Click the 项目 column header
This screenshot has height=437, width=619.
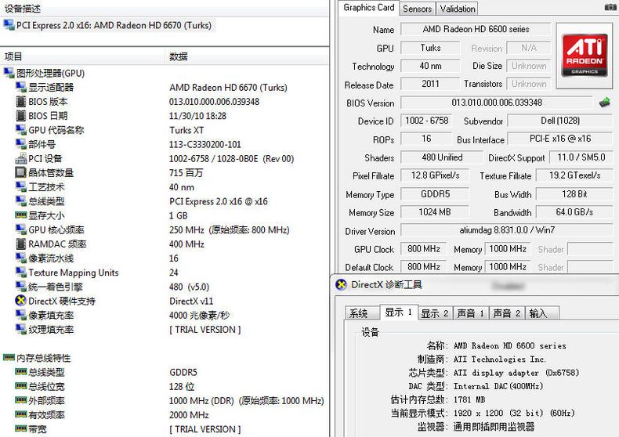tap(82, 56)
